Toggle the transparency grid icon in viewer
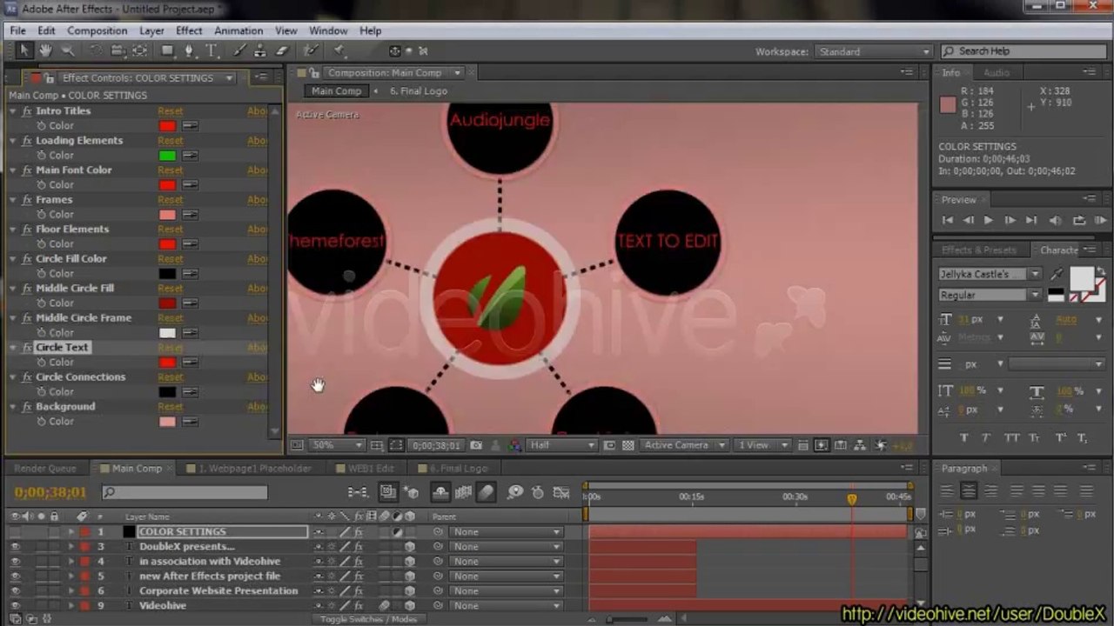The image size is (1114, 626). 628,445
